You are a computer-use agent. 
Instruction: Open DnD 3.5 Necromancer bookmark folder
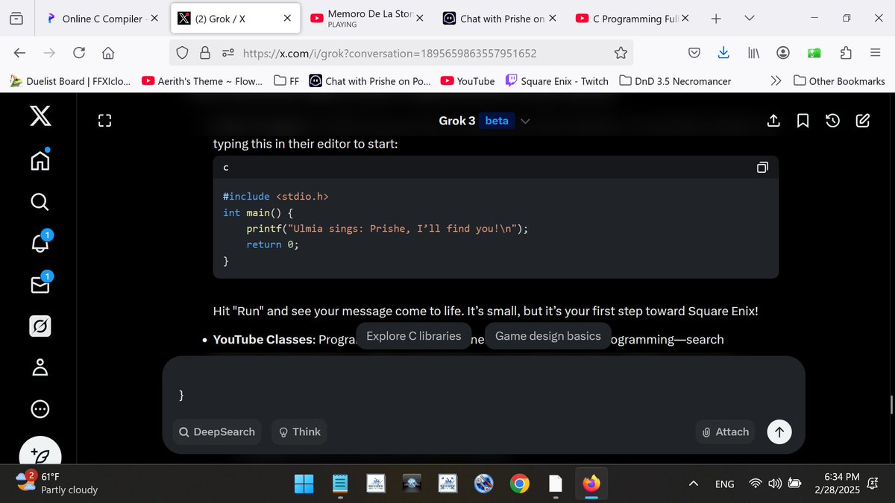click(675, 81)
